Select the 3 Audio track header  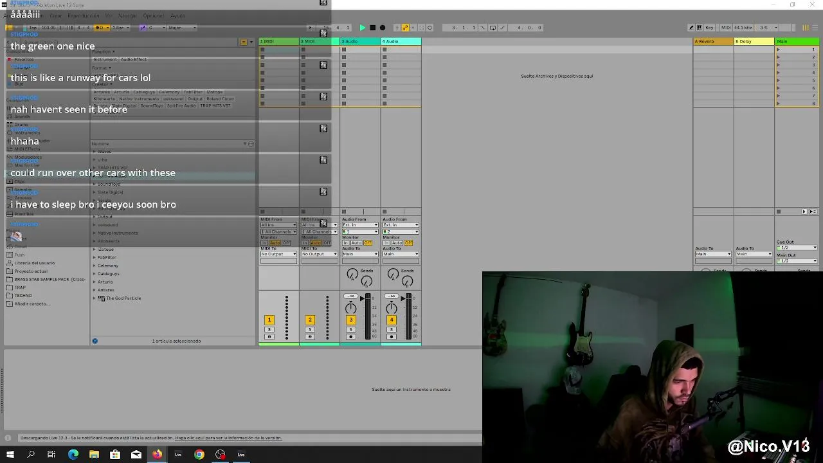click(360, 41)
